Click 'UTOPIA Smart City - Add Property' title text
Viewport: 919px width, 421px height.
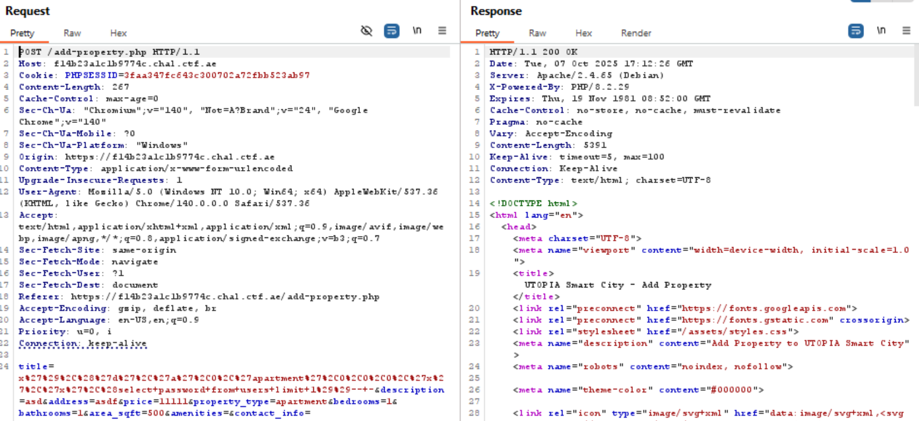(618, 285)
